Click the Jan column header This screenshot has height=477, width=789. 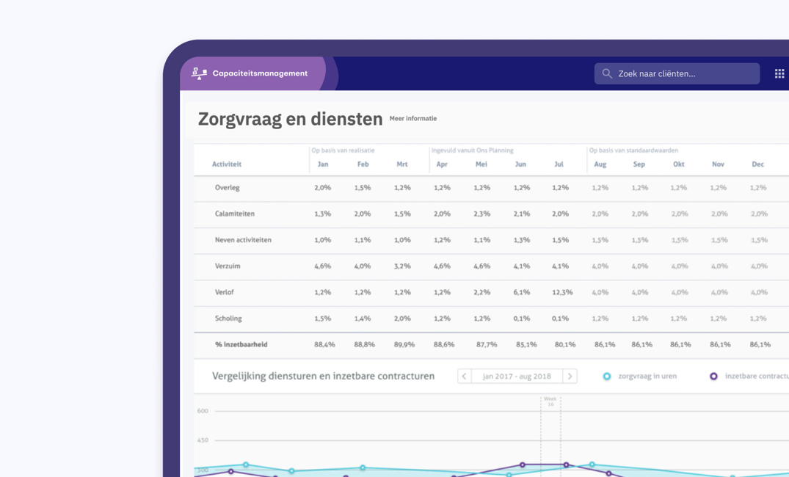click(x=323, y=164)
